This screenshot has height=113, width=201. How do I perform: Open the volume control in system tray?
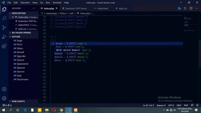pos(175,110)
